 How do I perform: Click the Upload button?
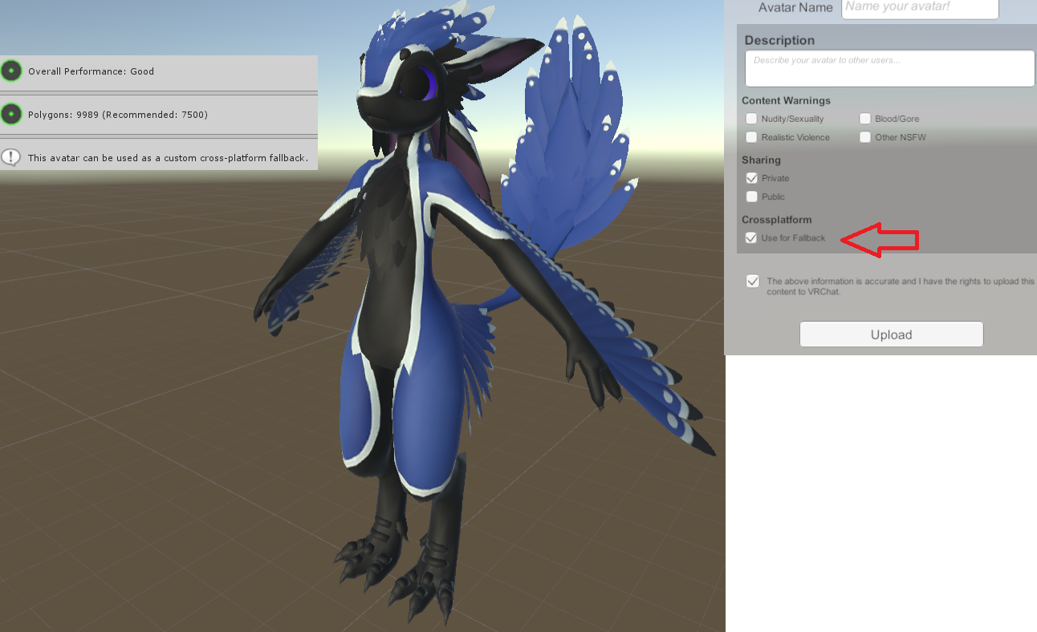click(892, 334)
